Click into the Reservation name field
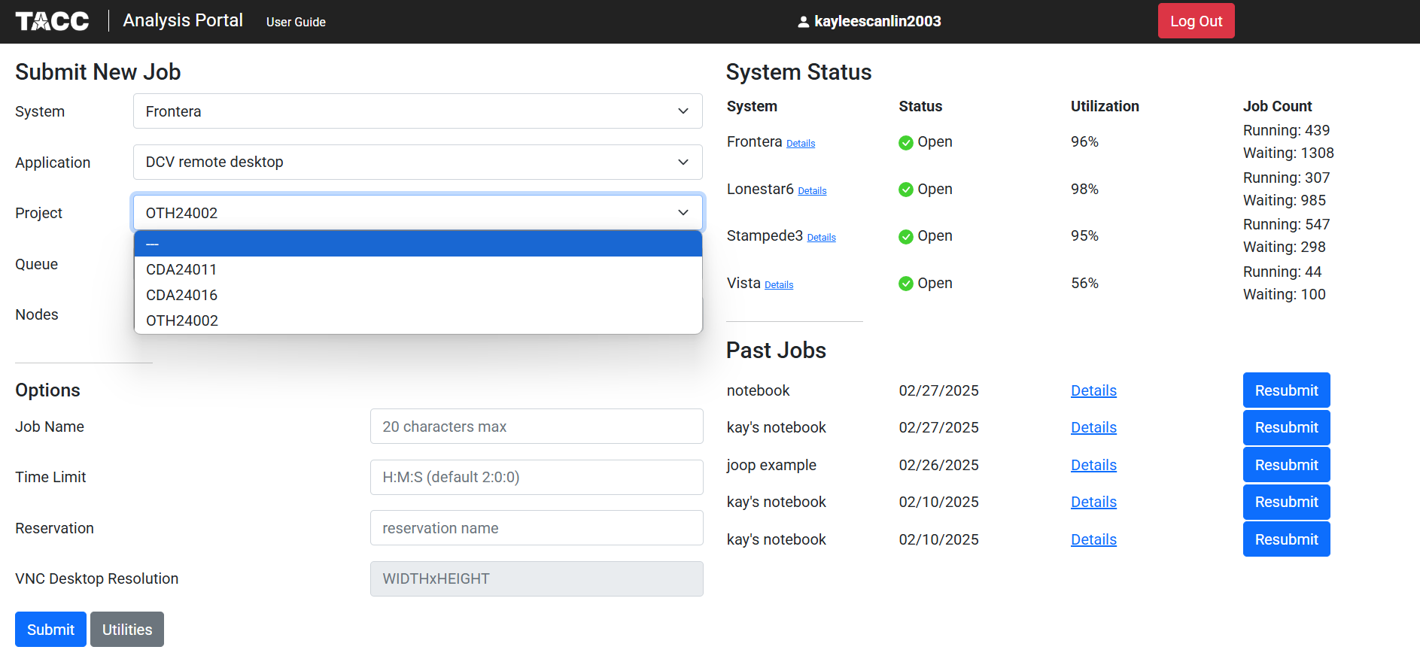This screenshot has height=668, width=1420. (x=537, y=528)
